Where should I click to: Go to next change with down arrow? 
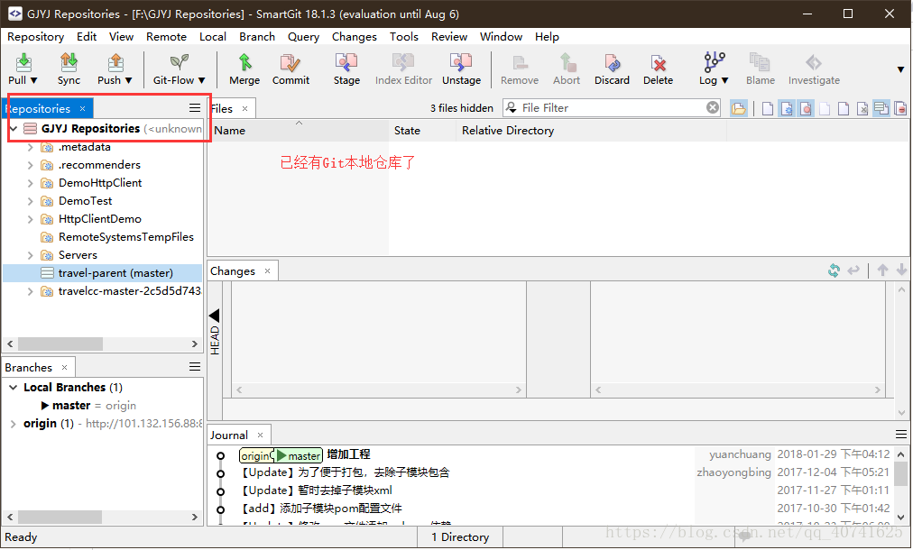901,270
